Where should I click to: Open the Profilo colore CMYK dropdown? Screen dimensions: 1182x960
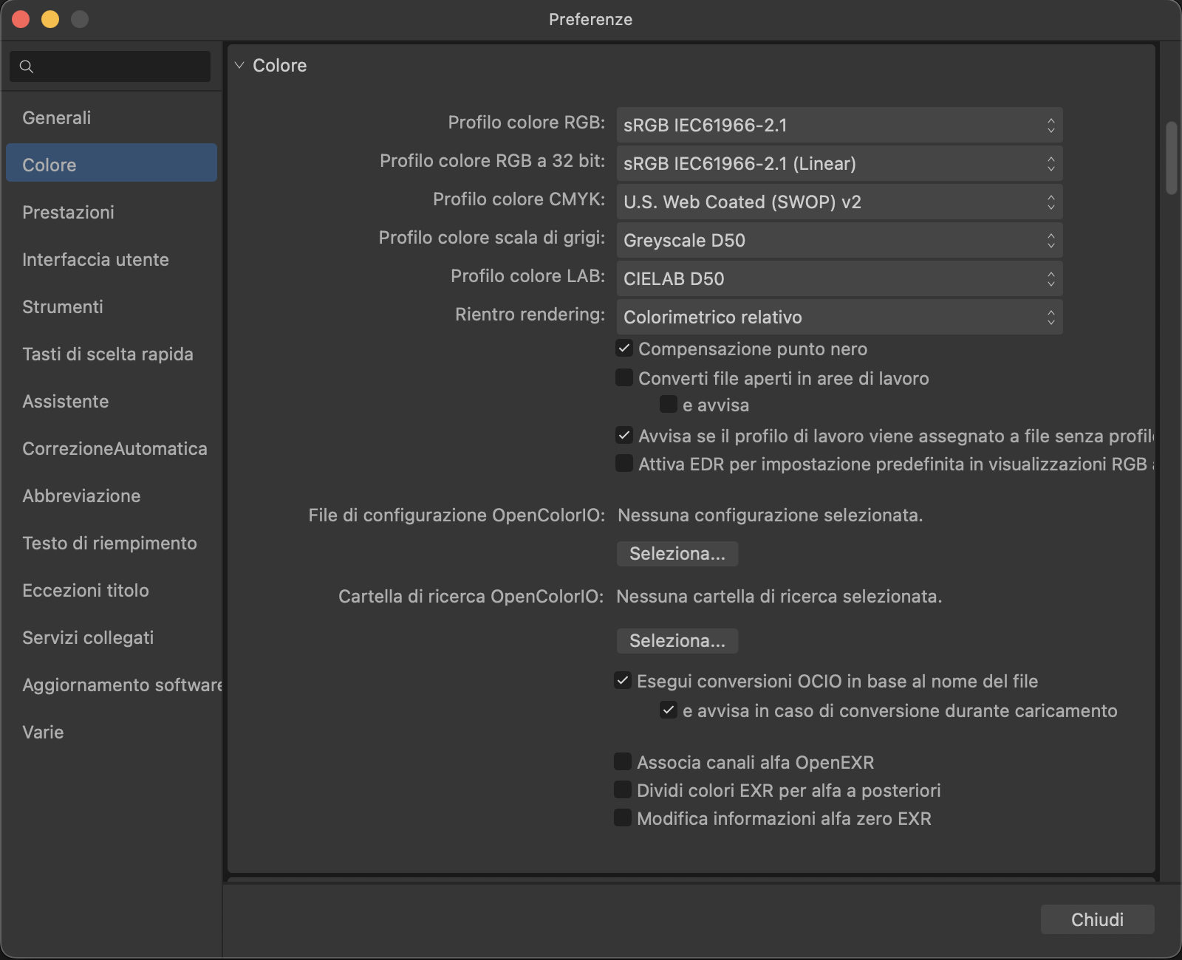point(838,202)
